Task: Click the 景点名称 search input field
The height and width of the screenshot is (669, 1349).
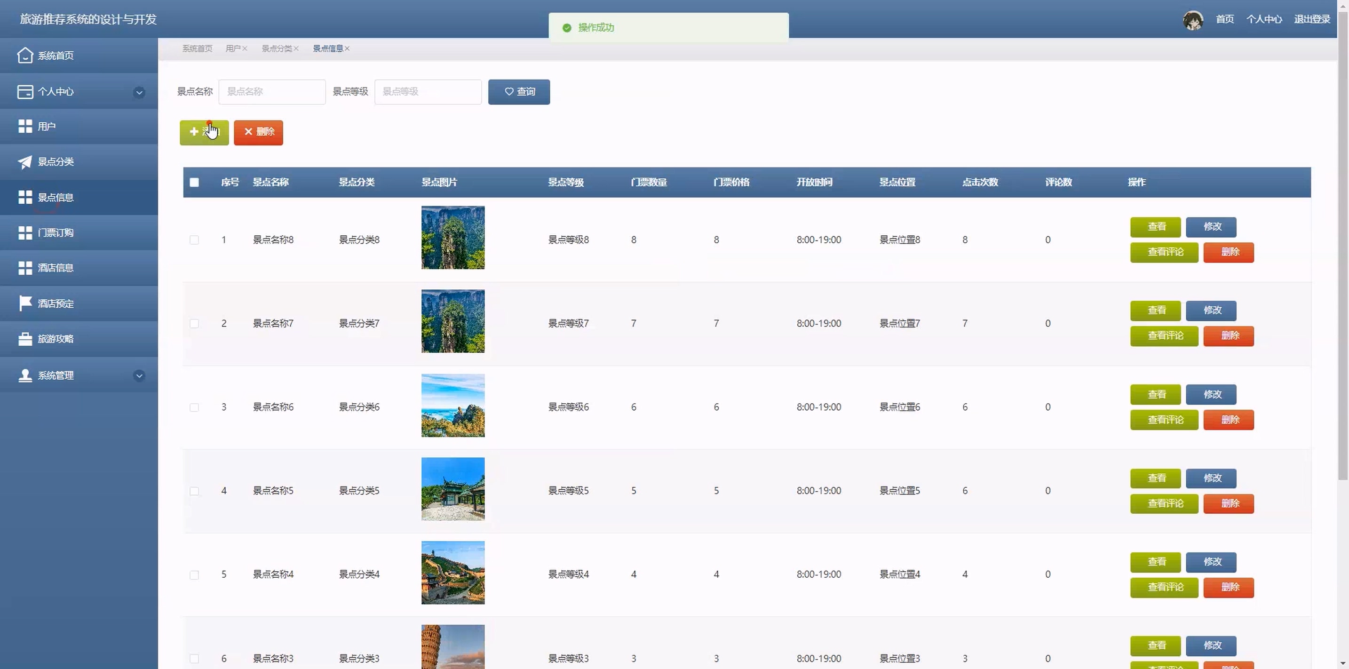Action: pos(272,92)
